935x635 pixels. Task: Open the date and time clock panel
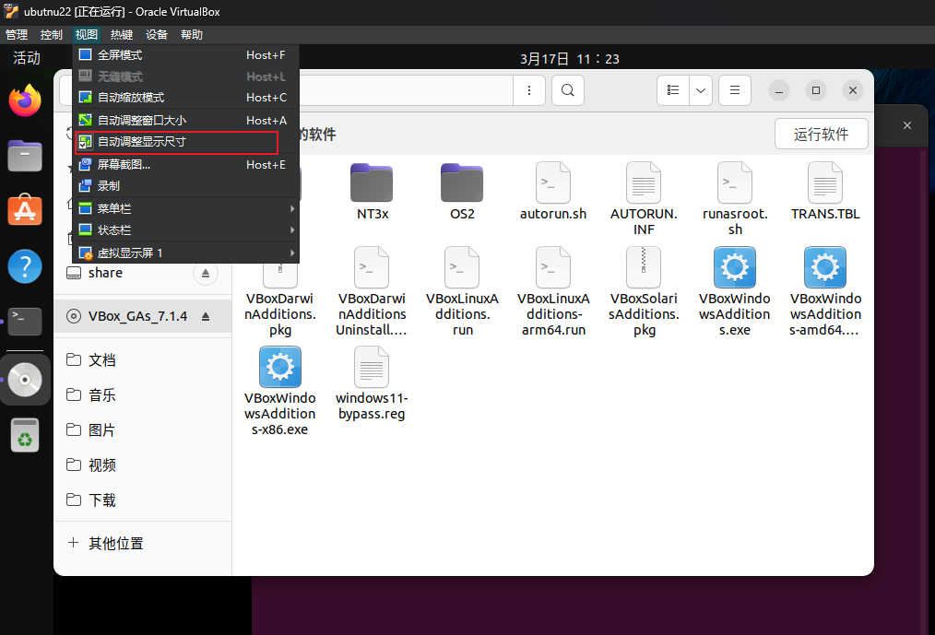point(570,59)
